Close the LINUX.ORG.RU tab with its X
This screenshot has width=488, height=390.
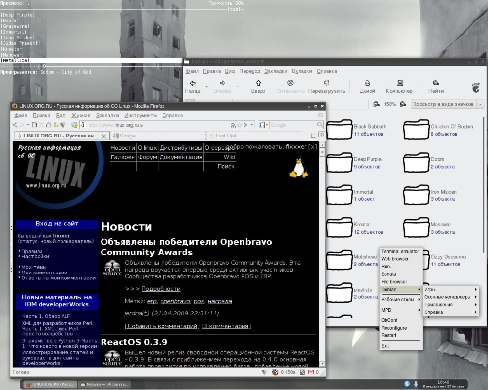click(104, 136)
